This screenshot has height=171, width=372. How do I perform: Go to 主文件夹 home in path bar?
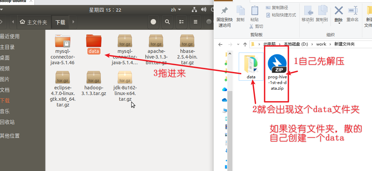click(x=33, y=22)
